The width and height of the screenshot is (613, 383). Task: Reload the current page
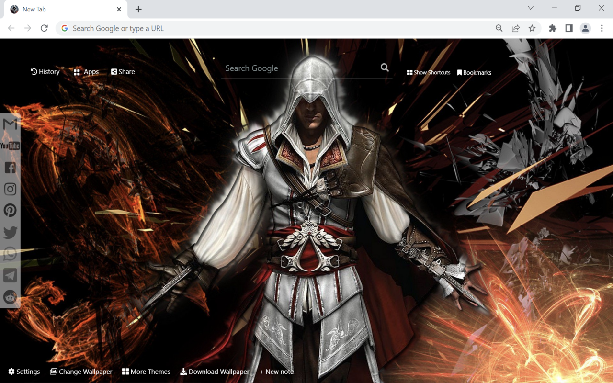pyautogui.click(x=44, y=28)
